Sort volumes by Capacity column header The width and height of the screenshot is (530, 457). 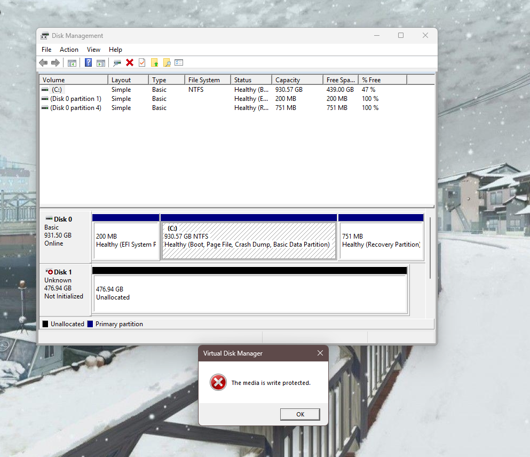(297, 80)
